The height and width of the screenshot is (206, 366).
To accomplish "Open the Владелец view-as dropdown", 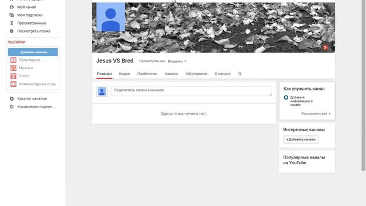I will pyautogui.click(x=177, y=61).
